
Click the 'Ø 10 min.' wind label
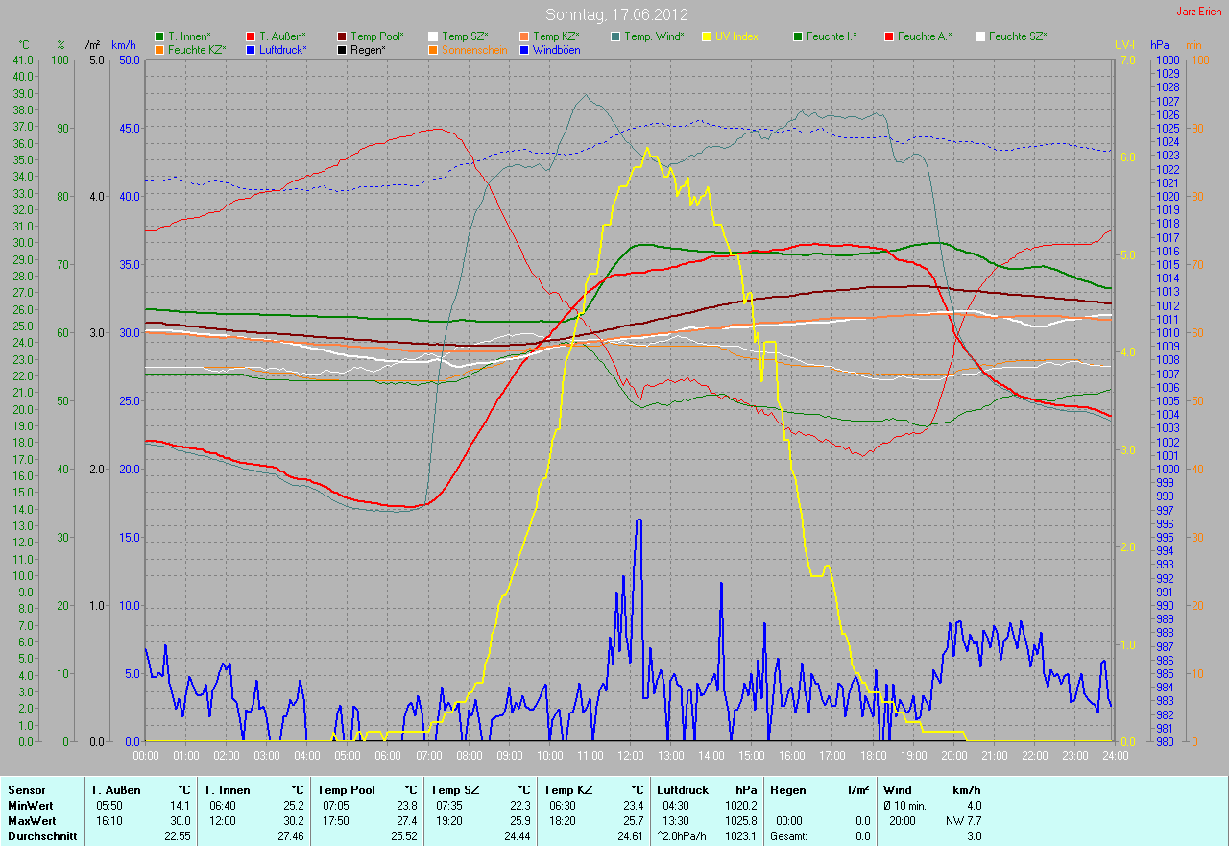(904, 806)
